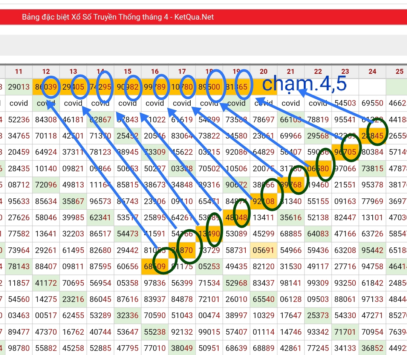Click the green highlighted cell 35867
Screen dimensions: 407x355
point(73,201)
